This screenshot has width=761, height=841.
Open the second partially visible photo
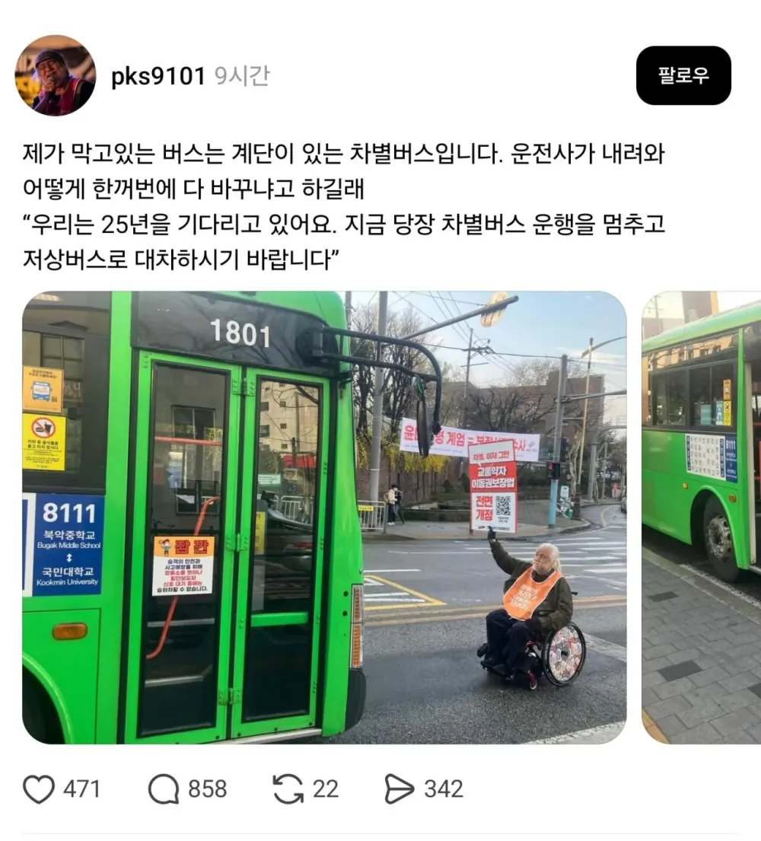[x=702, y=518]
